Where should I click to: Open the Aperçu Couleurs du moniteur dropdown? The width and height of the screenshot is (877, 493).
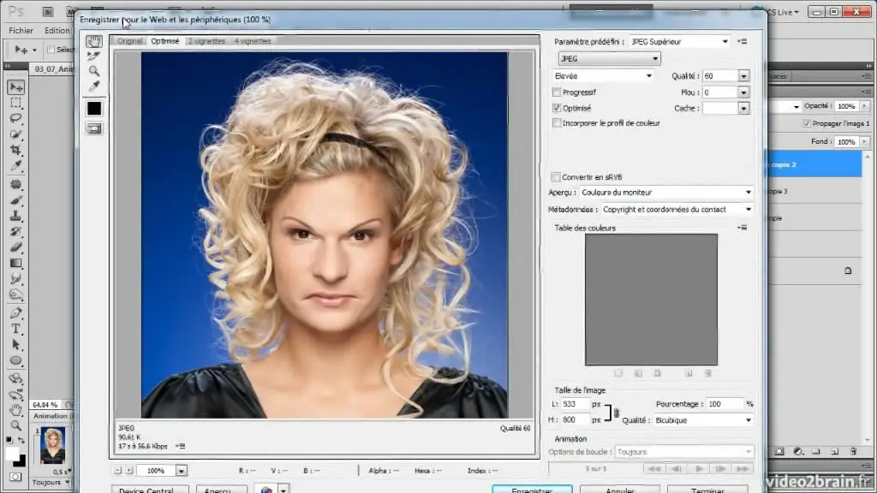coord(666,193)
